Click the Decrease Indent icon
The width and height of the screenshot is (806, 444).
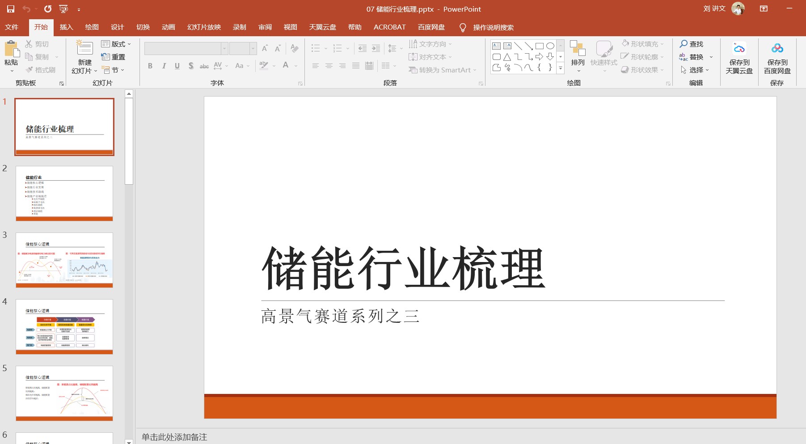363,48
